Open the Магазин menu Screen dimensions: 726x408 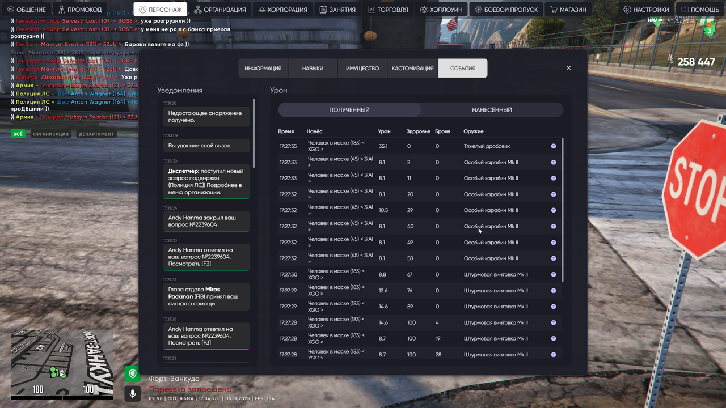(568, 10)
